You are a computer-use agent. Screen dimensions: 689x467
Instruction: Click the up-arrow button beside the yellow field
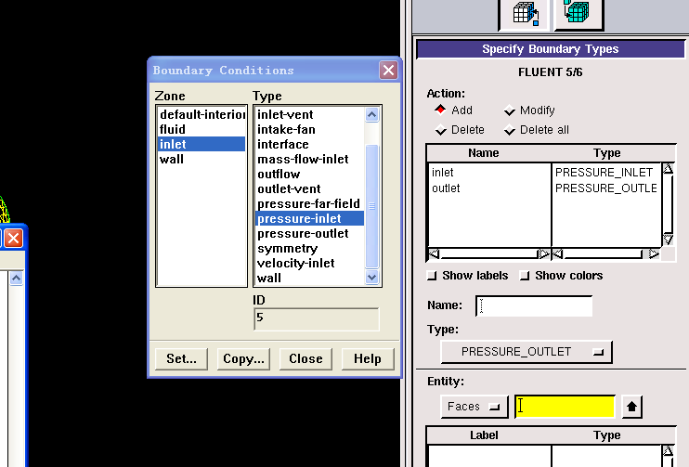click(x=631, y=406)
